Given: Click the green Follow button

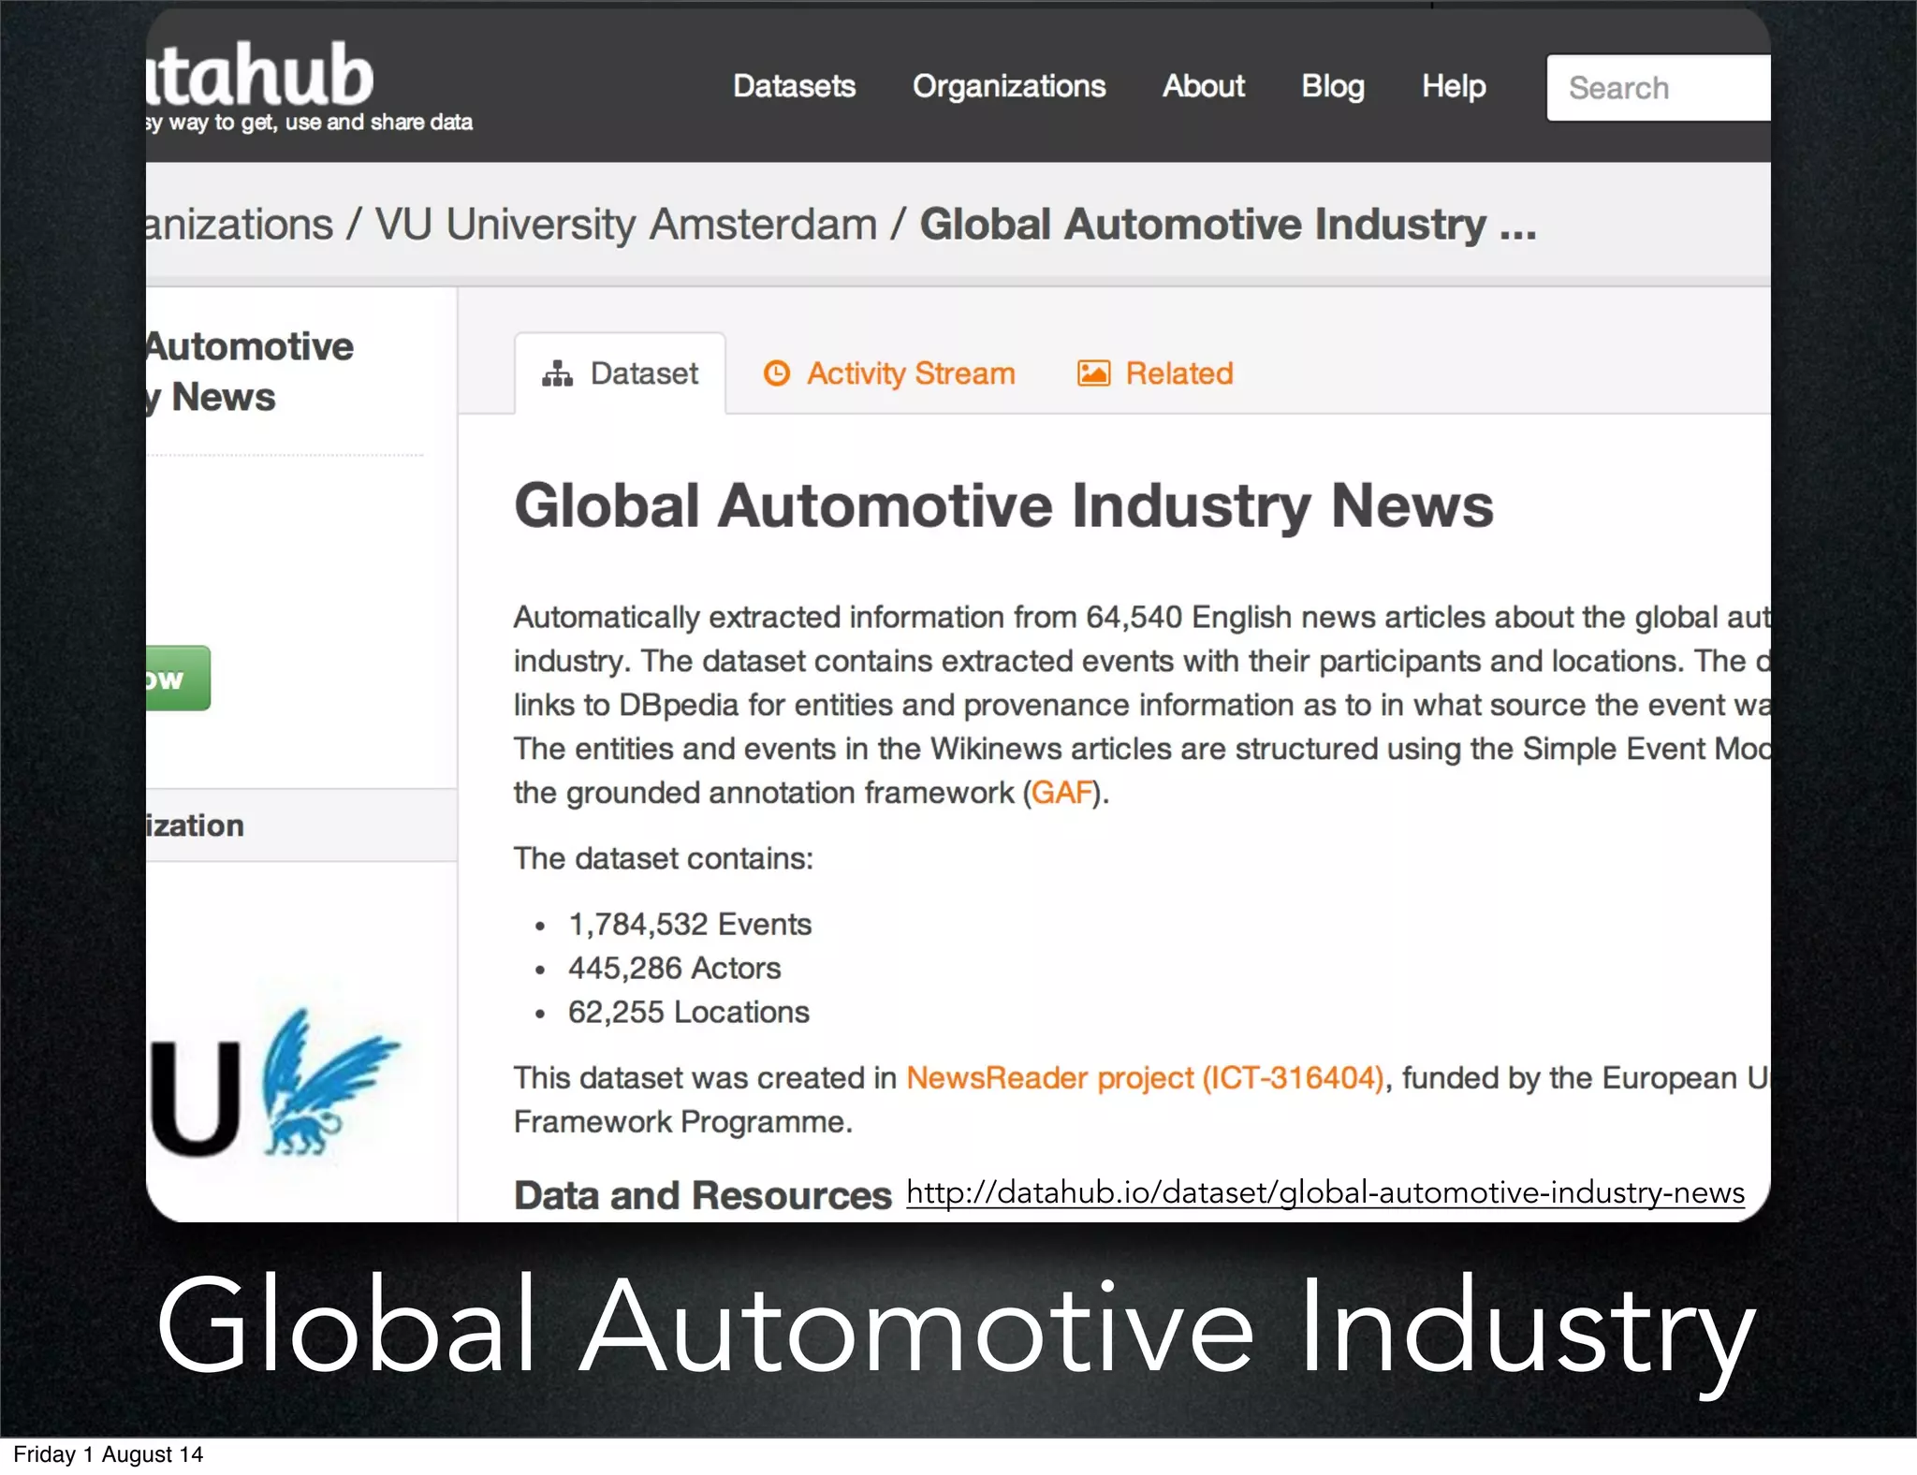Looking at the screenshot, I should click(x=178, y=679).
